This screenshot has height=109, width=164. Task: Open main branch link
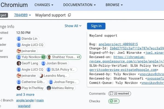pos(40,100)
